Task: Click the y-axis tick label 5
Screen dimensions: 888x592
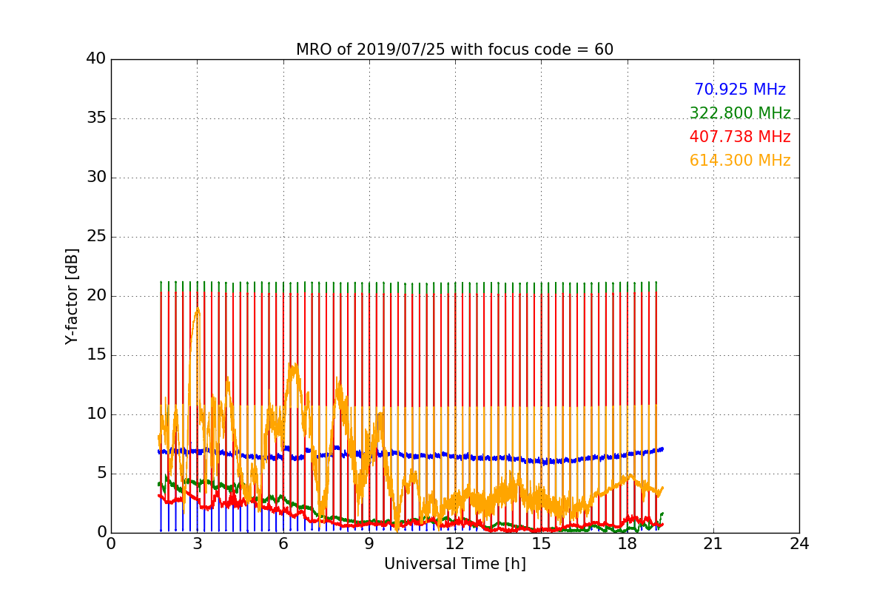Action: [x=101, y=474]
